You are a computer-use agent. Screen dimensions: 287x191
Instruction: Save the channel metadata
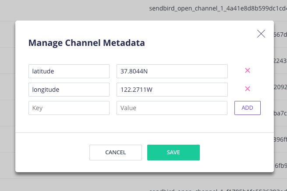click(x=174, y=153)
